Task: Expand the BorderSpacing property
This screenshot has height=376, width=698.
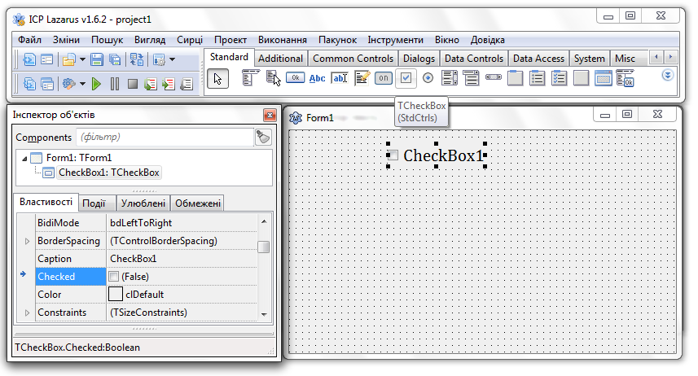Action: coord(27,241)
